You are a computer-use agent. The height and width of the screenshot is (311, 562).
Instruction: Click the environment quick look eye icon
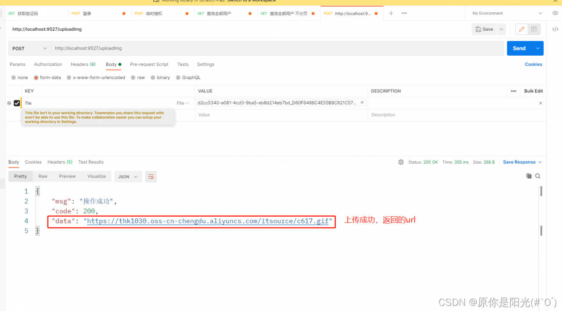(555, 13)
